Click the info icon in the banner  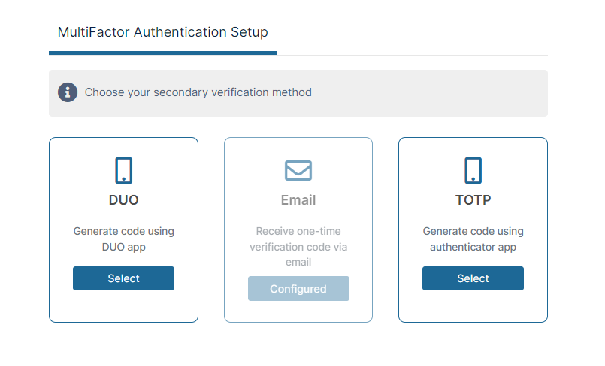(x=68, y=92)
